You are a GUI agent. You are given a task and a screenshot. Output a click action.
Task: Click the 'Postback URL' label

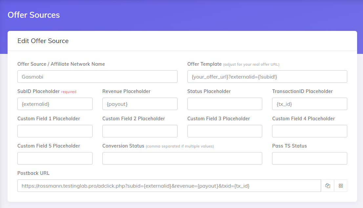click(x=33, y=173)
